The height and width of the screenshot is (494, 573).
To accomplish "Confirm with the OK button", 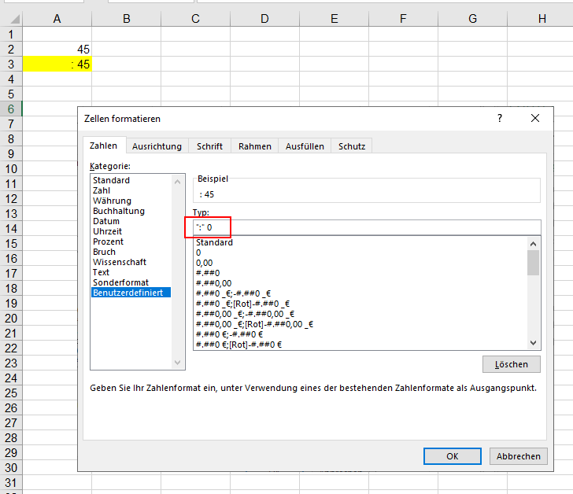I will [x=452, y=456].
